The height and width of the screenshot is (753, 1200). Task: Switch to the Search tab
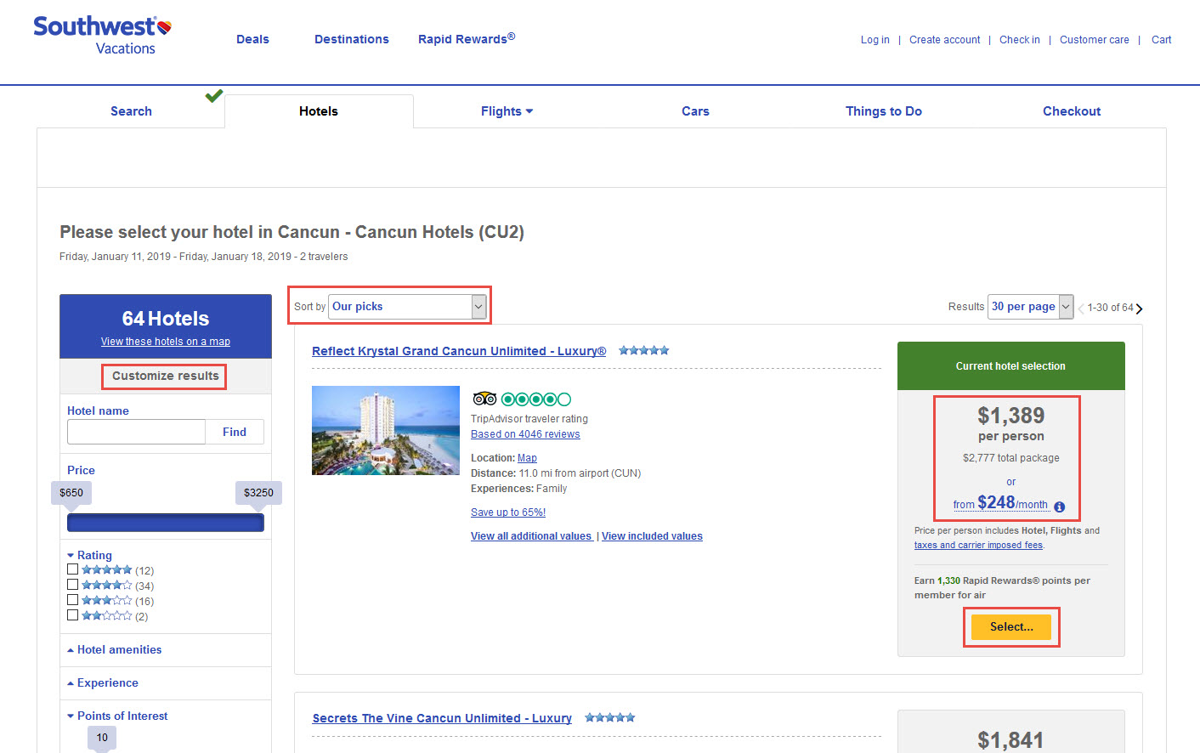pyautogui.click(x=131, y=111)
